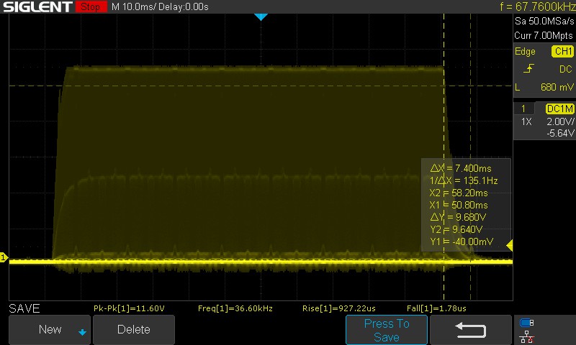The image size is (576, 345).
Task: Toggle the red Stop run status
Action: click(91, 6)
